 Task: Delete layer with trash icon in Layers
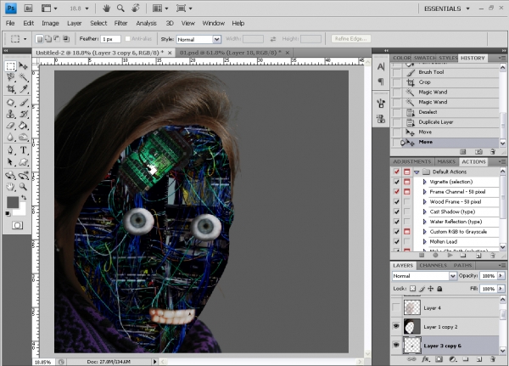[x=493, y=359]
